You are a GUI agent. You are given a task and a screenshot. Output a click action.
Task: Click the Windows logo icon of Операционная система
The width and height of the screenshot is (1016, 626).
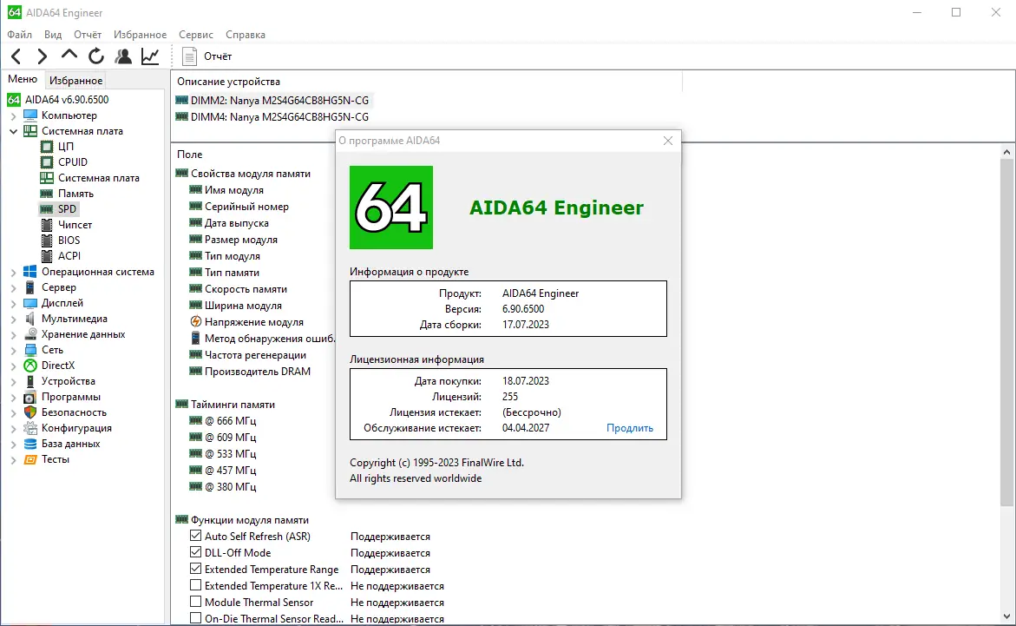[29, 272]
